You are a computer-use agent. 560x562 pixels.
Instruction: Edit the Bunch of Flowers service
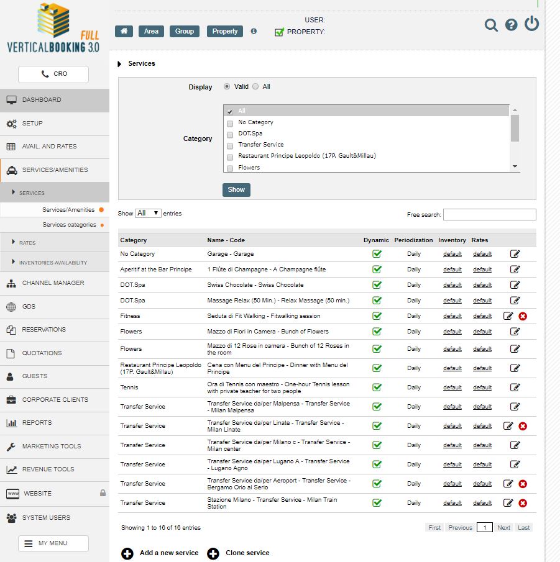pyautogui.click(x=515, y=332)
